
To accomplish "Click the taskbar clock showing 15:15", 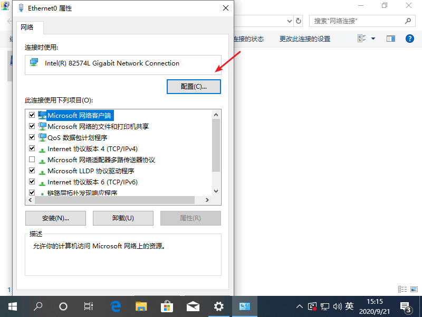I will pyautogui.click(x=375, y=306).
